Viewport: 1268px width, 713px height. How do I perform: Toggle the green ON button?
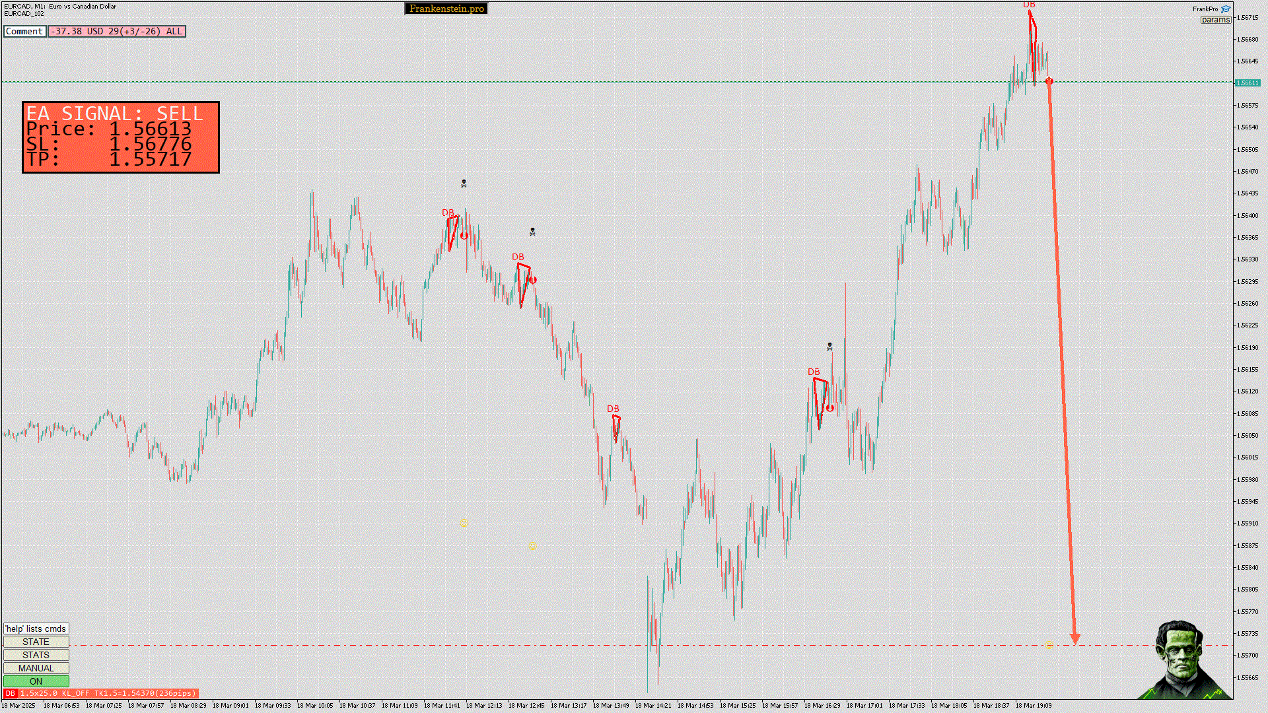click(36, 681)
